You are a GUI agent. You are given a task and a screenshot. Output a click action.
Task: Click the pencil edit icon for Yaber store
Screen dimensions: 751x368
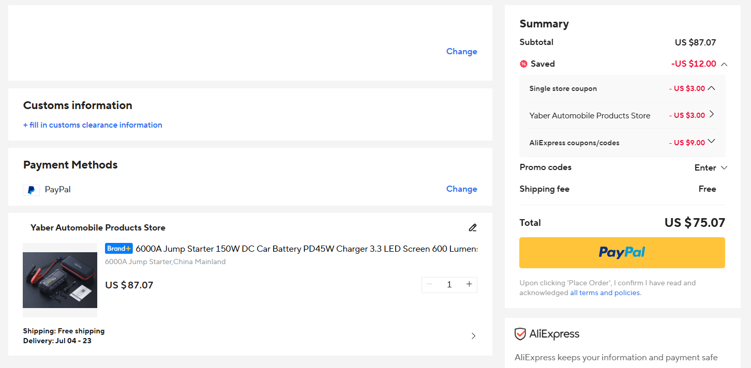click(x=472, y=227)
